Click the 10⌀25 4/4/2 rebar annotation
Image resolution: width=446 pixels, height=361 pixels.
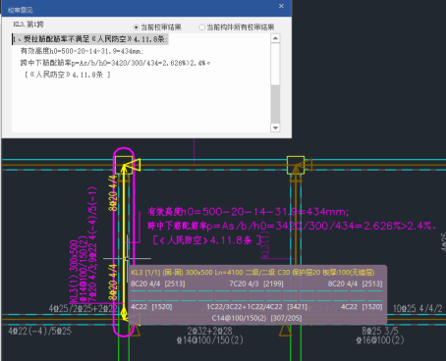click(x=418, y=308)
